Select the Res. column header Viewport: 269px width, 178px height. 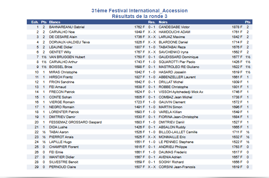coord(152,22)
